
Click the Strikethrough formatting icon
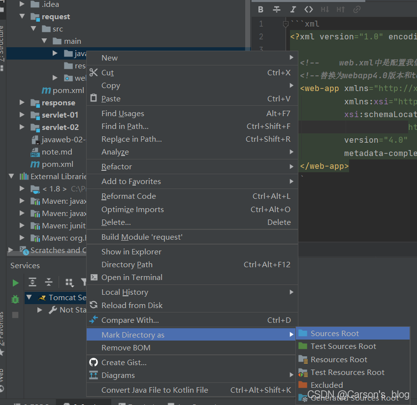point(277,9)
